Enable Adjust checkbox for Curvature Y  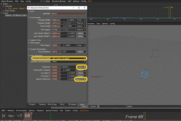[x=85, y=76]
